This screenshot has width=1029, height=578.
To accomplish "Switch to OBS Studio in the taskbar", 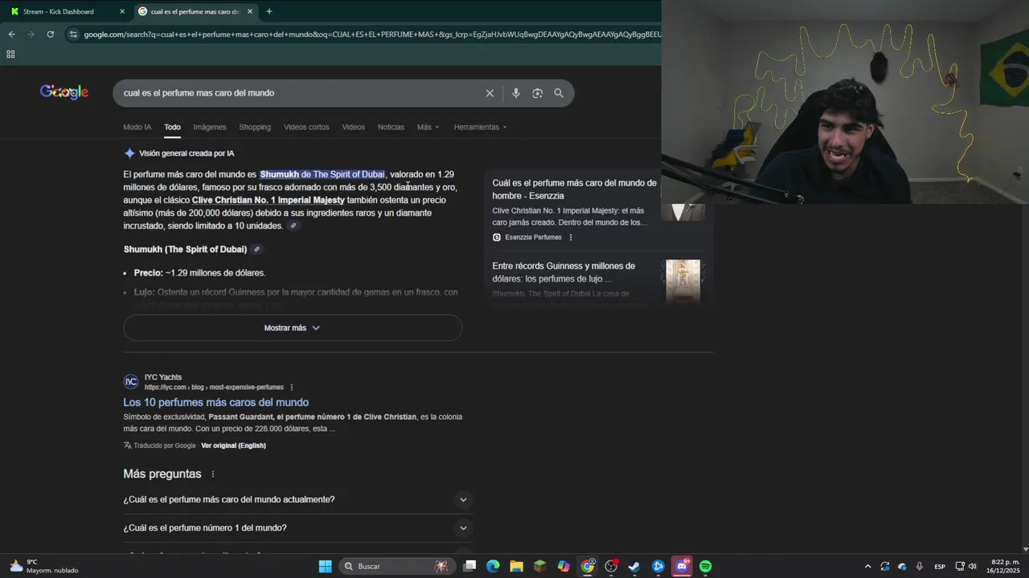I will coord(611,566).
